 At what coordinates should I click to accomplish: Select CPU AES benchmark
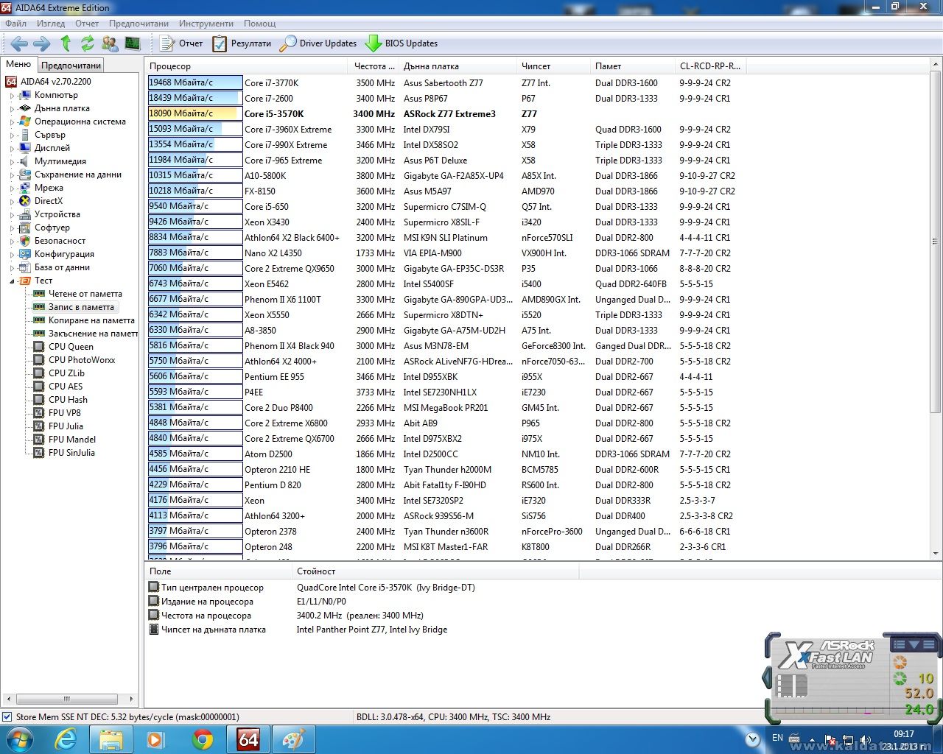click(x=66, y=387)
